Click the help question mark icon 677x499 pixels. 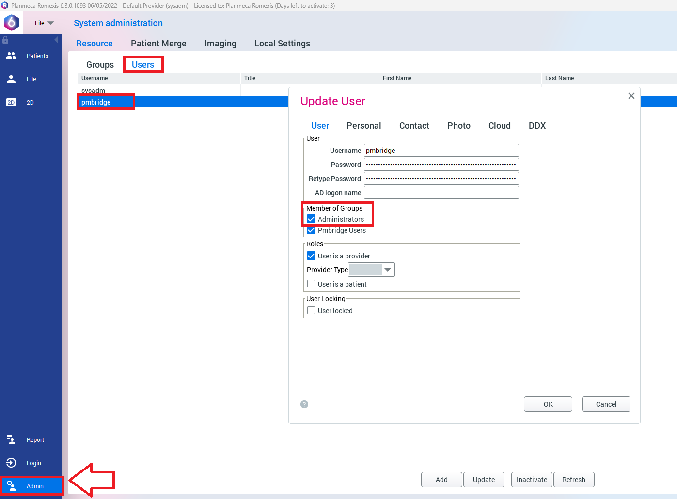(x=304, y=404)
